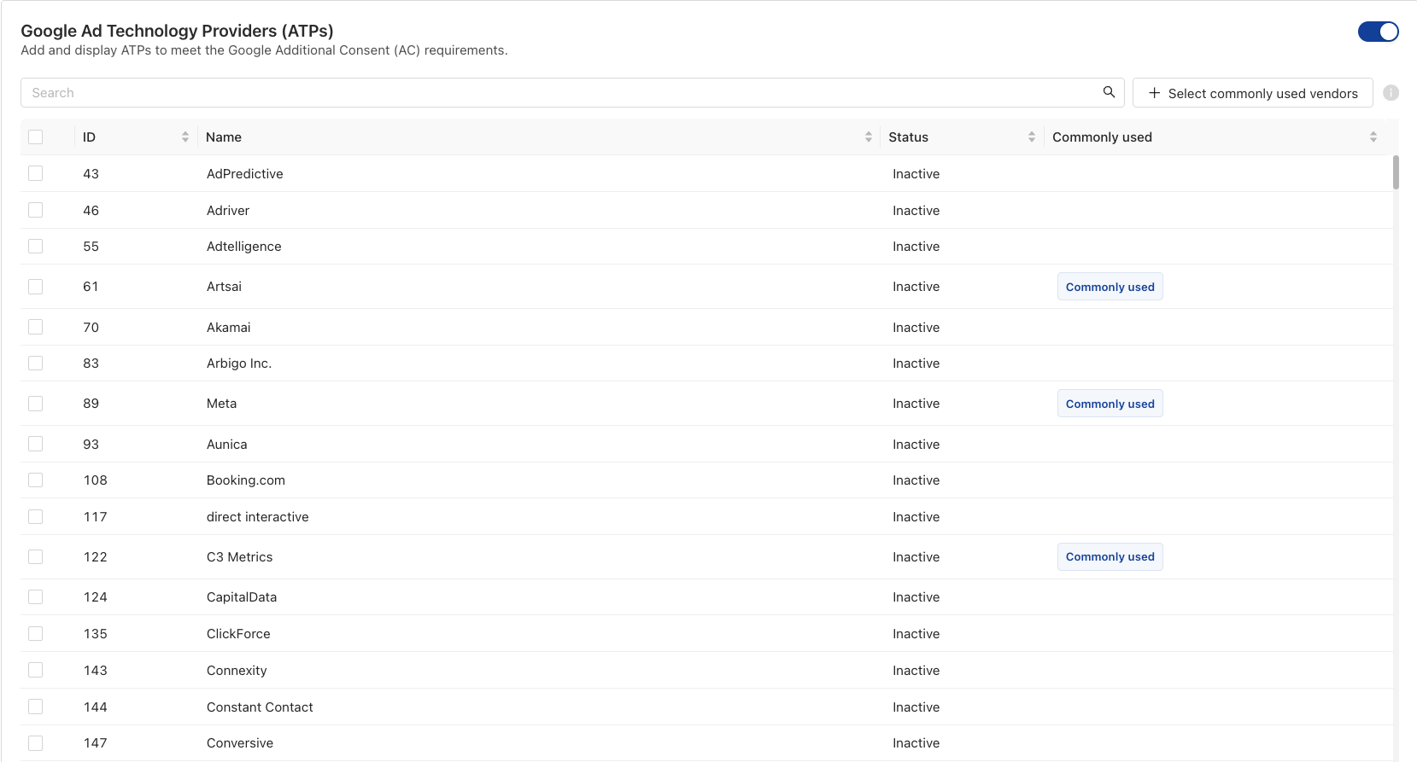Screen dimensions: 1417x762
Task: Sort by Status column arrows
Action: tap(1031, 137)
